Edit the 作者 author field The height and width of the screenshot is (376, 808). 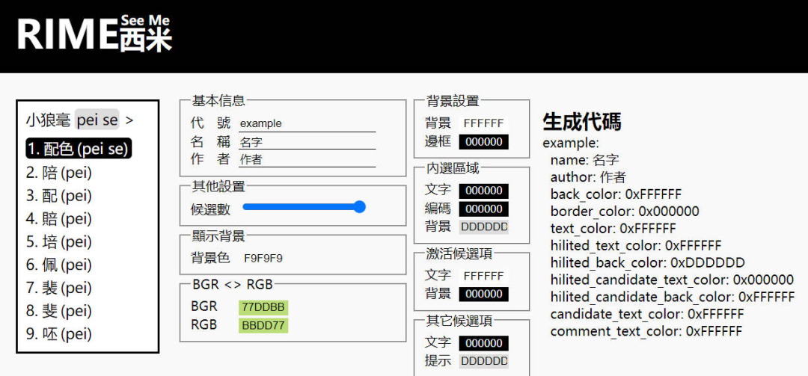tap(307, 160)
